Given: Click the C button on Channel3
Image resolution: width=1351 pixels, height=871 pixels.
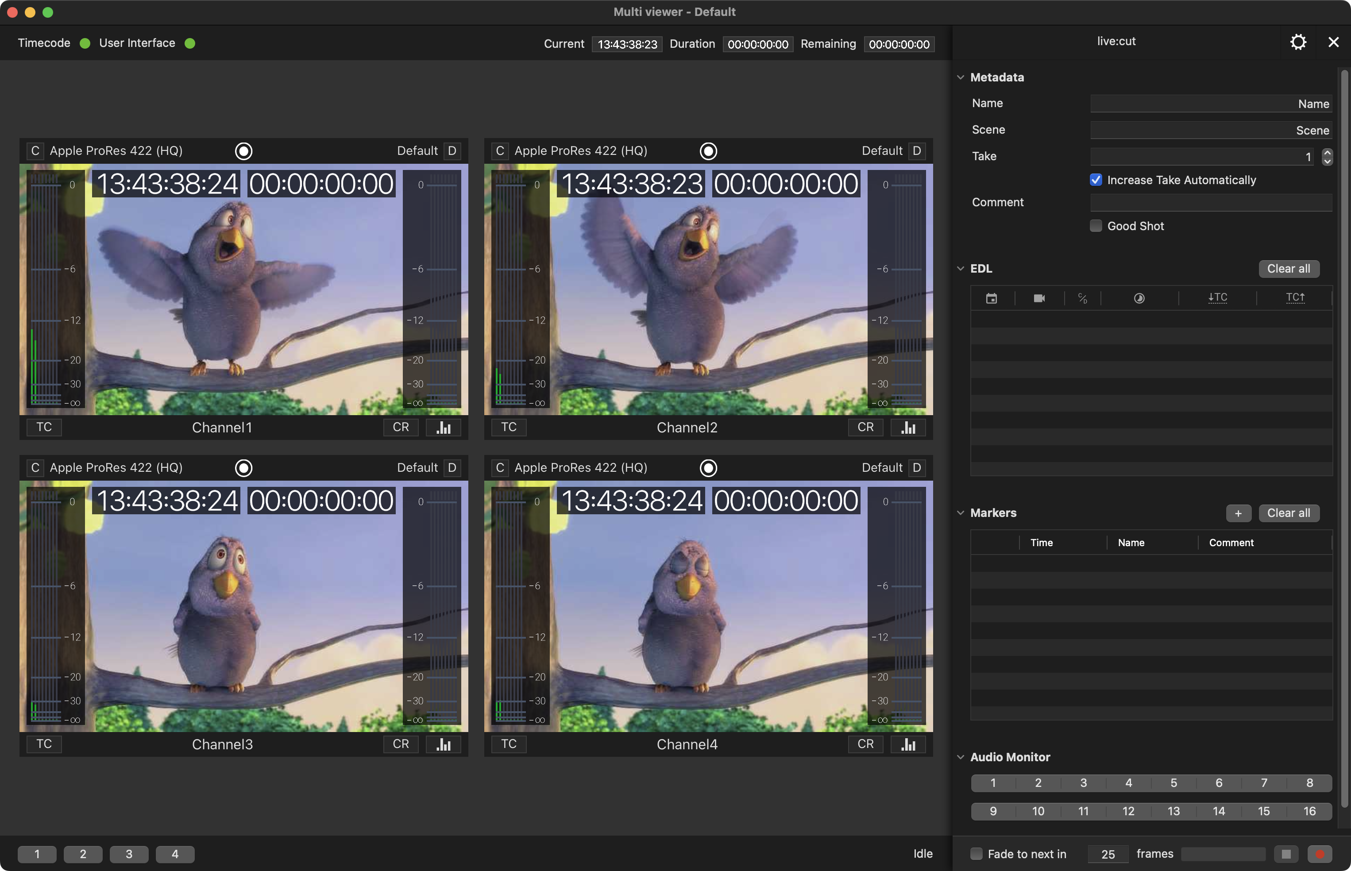Looking at the screenshot, I should [x=35, y=468].
